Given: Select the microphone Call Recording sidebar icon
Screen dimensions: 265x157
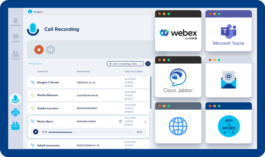Looking at the screenshot, I should tap(16, 99).
